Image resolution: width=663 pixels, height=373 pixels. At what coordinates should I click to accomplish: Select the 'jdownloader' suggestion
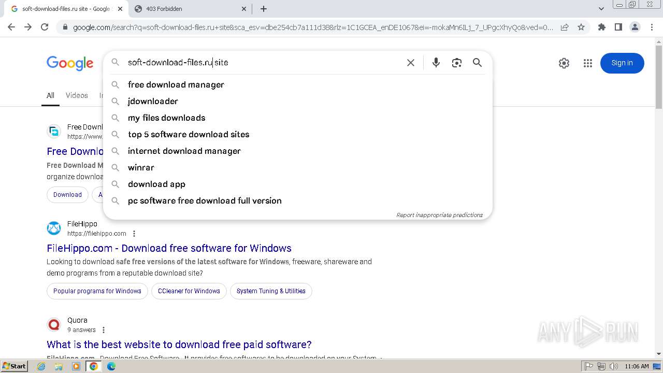tap(298, 101)
